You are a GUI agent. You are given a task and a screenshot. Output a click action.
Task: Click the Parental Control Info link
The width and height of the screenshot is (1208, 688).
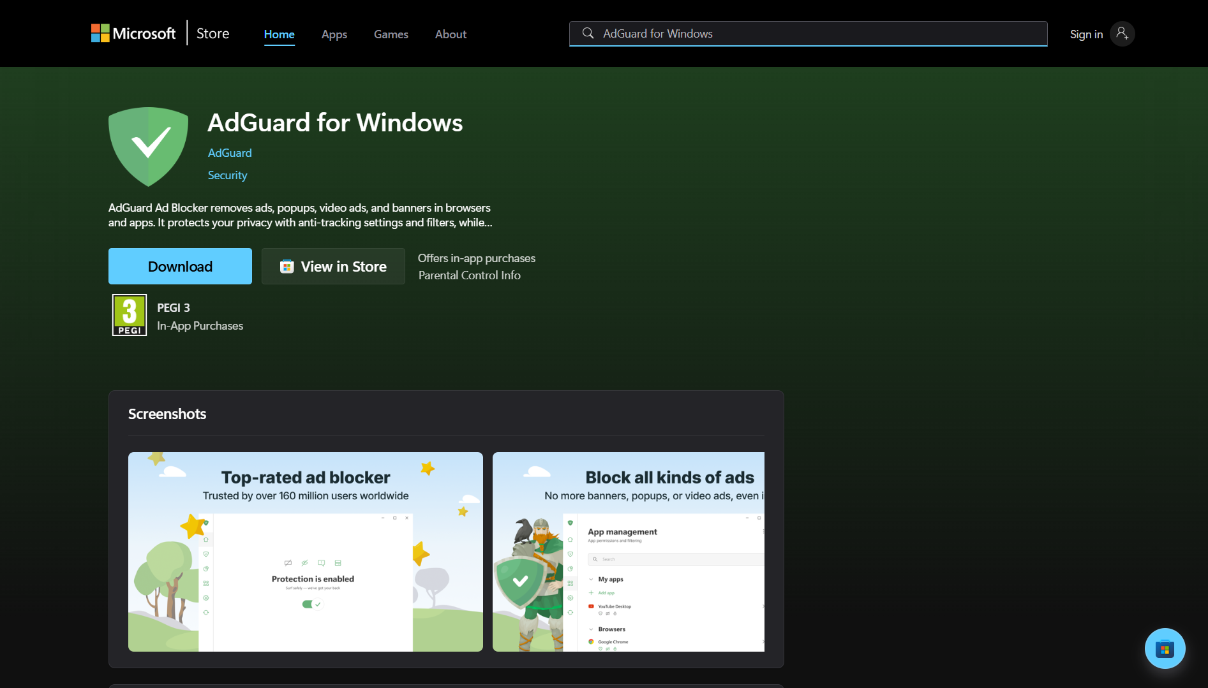469,275
